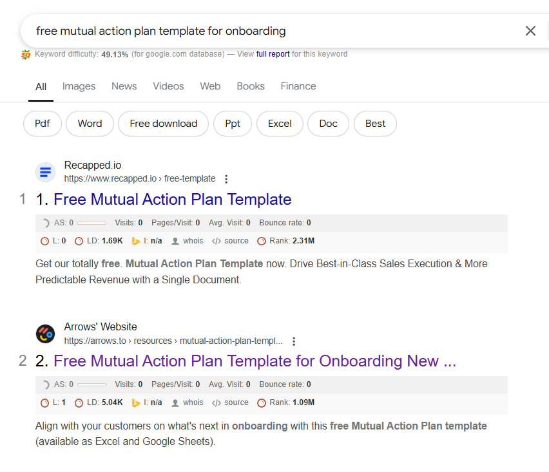Click the Bing index icon for Arrows result

pyautogui.click(x=135, y=403)
